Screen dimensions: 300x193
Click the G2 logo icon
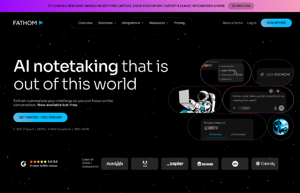(24, 164)
